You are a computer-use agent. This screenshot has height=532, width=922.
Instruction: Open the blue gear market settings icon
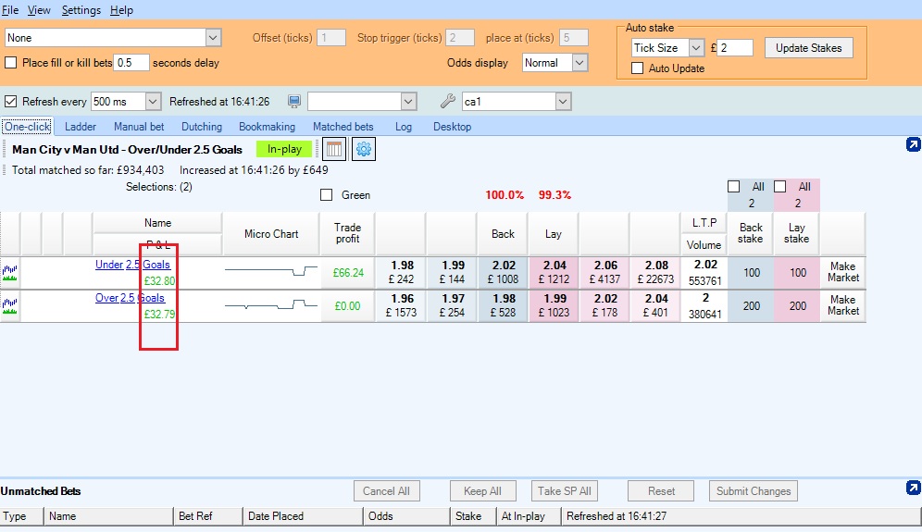[x=364, y=149]
